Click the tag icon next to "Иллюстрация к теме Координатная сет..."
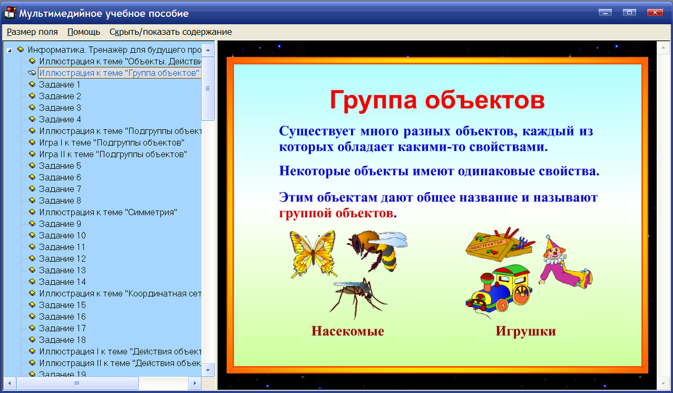Viewport: 673px width, 393px height. click(x=32, y=293)
